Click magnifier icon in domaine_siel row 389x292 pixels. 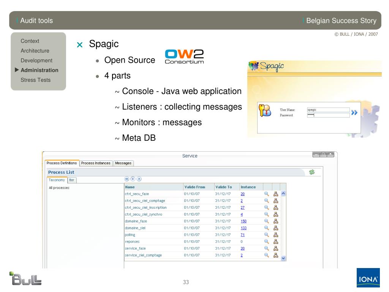266,228
